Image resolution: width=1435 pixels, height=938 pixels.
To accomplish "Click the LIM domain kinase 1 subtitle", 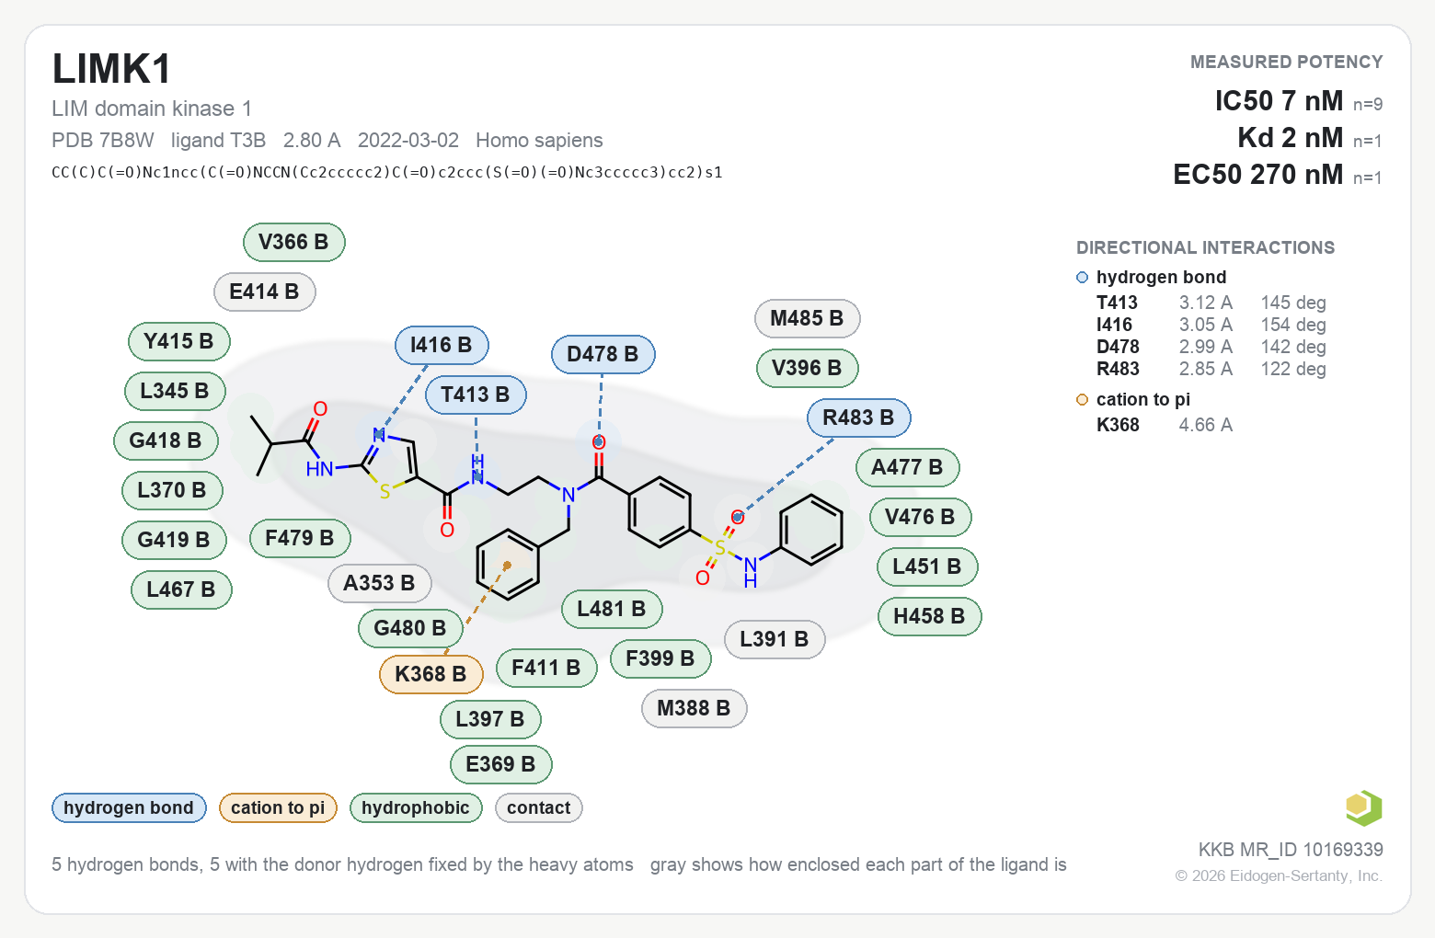I will [x=152, y=109].
